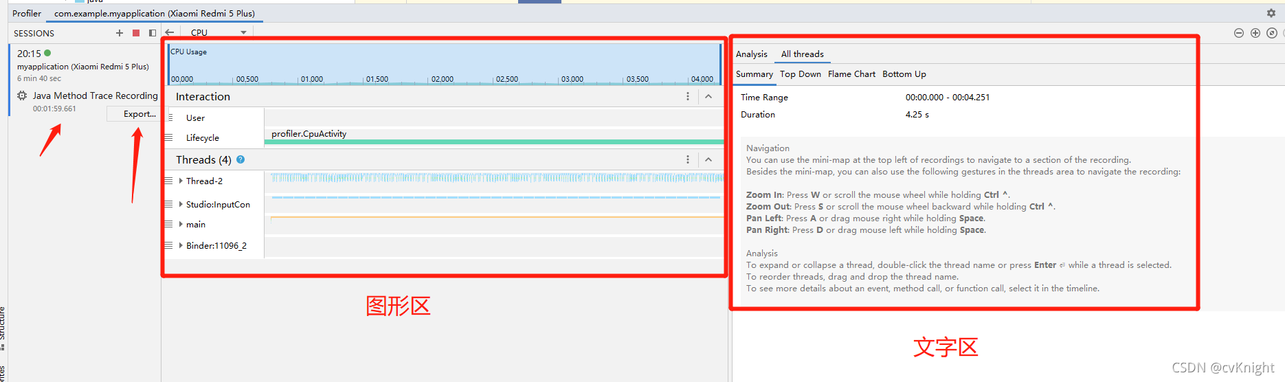Select the 20:15 myapplication session
This screenshot has width=1285, height=382.
(85, 65)
